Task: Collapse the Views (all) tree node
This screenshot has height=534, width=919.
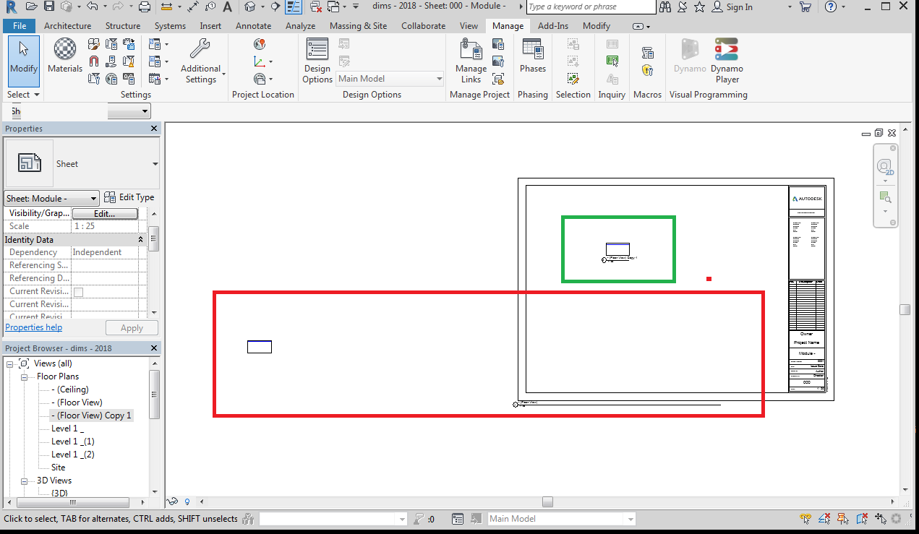Action: (10, 363)
